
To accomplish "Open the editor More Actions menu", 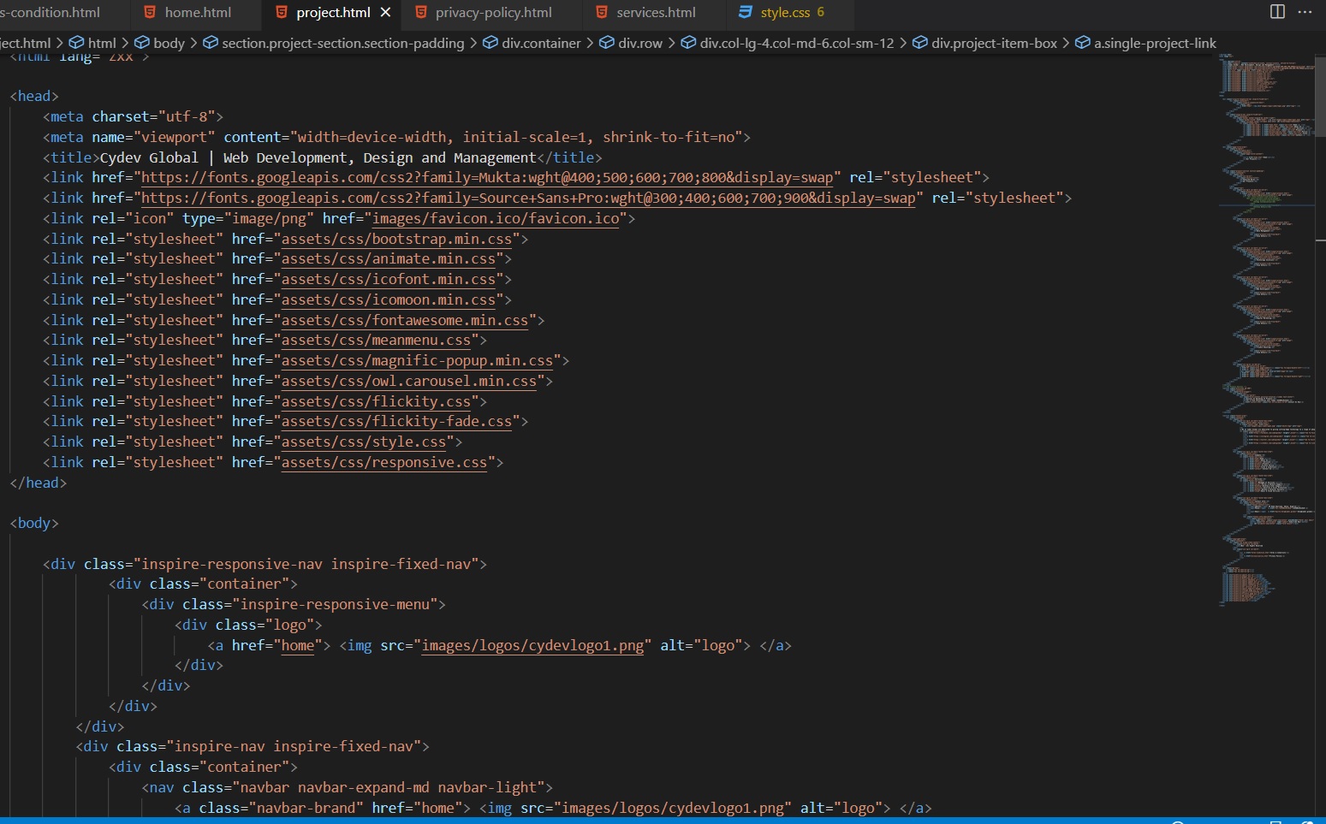I will click(x=1305, y=11).
